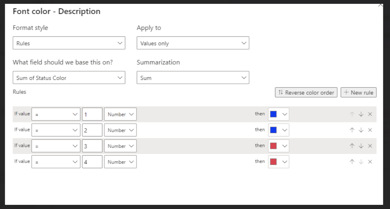This screenshot has height=209, width=390.
Task: Move the value 2 rule down
Action: (x=361, y=130)
